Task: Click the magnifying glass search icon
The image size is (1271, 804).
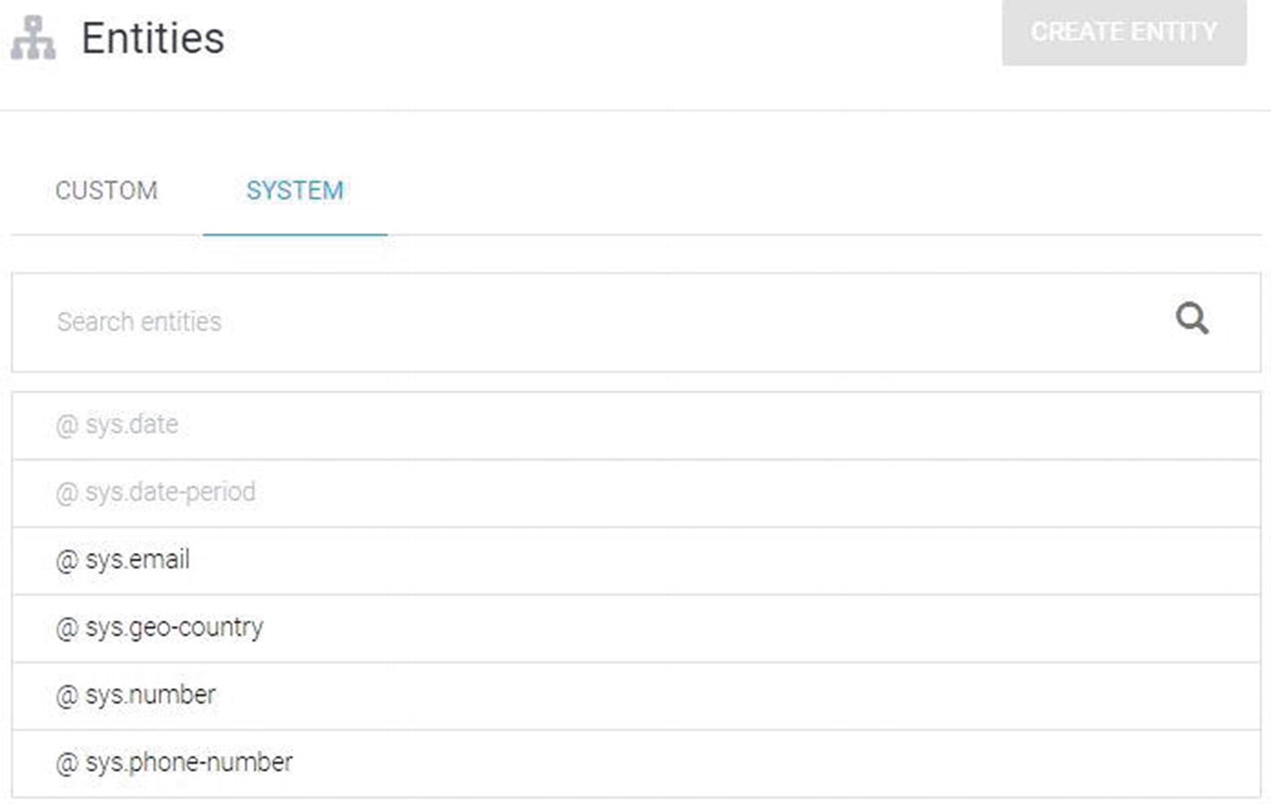Action: pyautogui.click(x=1191, y=318)
